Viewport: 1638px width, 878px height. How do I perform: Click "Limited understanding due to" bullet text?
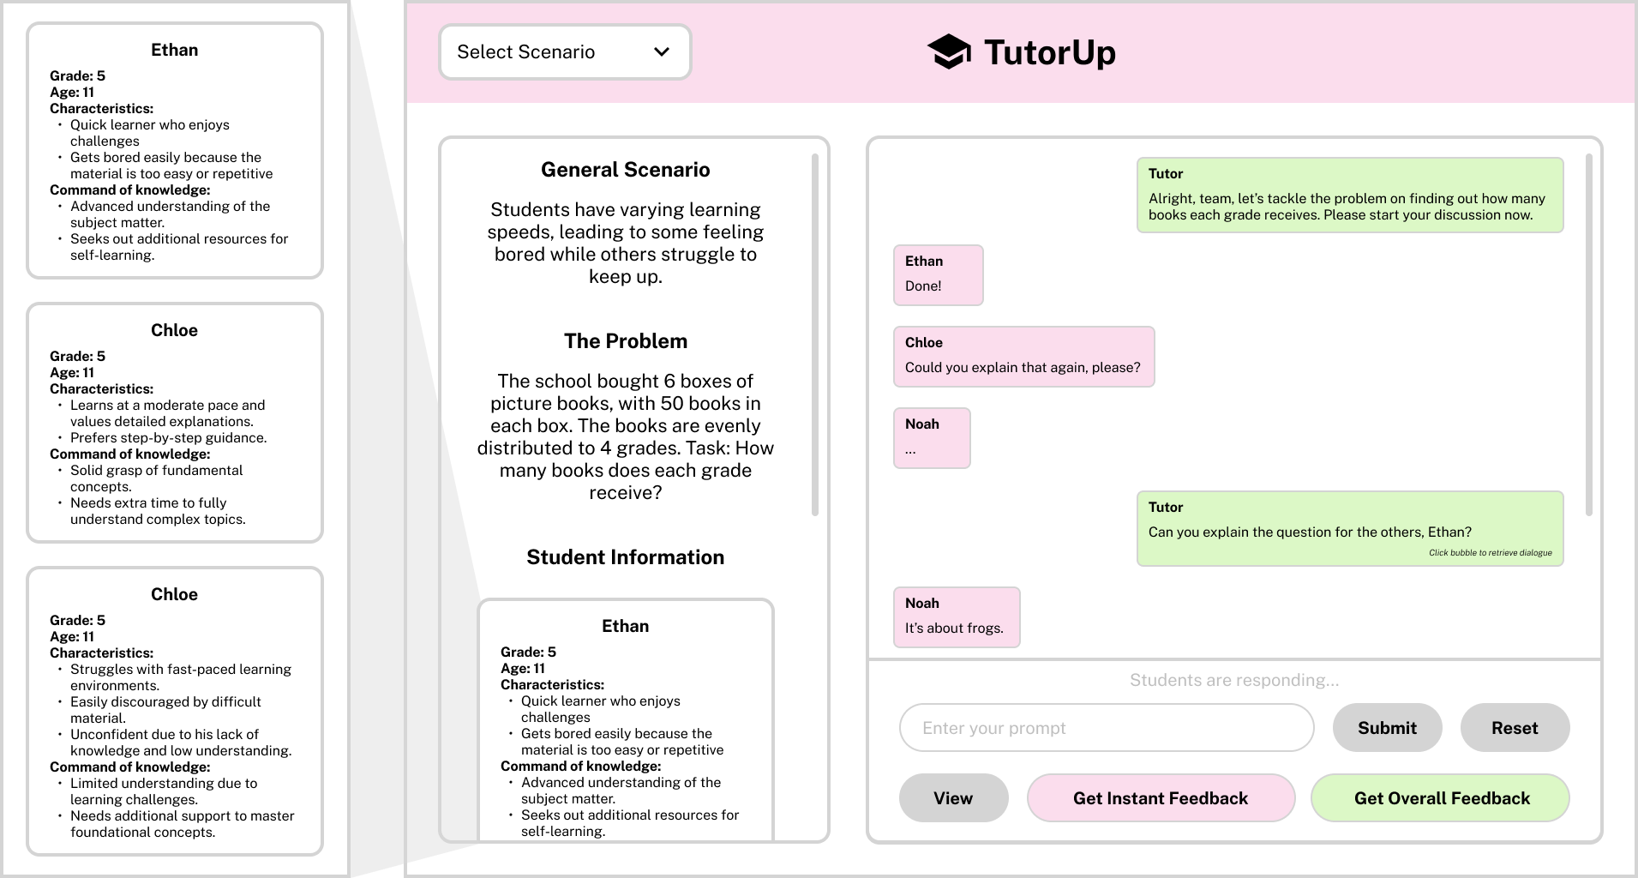point(164,784)
